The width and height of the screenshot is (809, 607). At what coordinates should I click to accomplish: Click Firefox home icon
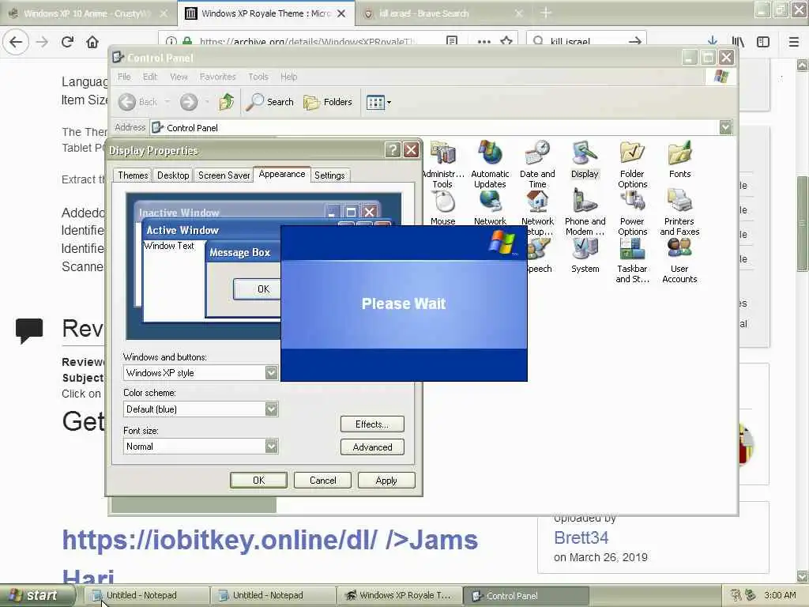point(92,42)
